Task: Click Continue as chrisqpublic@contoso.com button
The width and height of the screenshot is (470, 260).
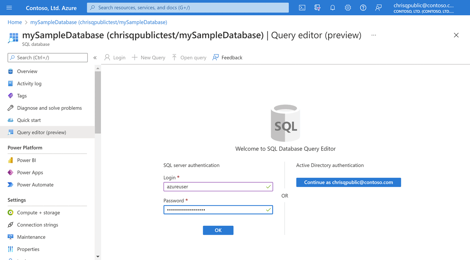Action: [348, 182]
